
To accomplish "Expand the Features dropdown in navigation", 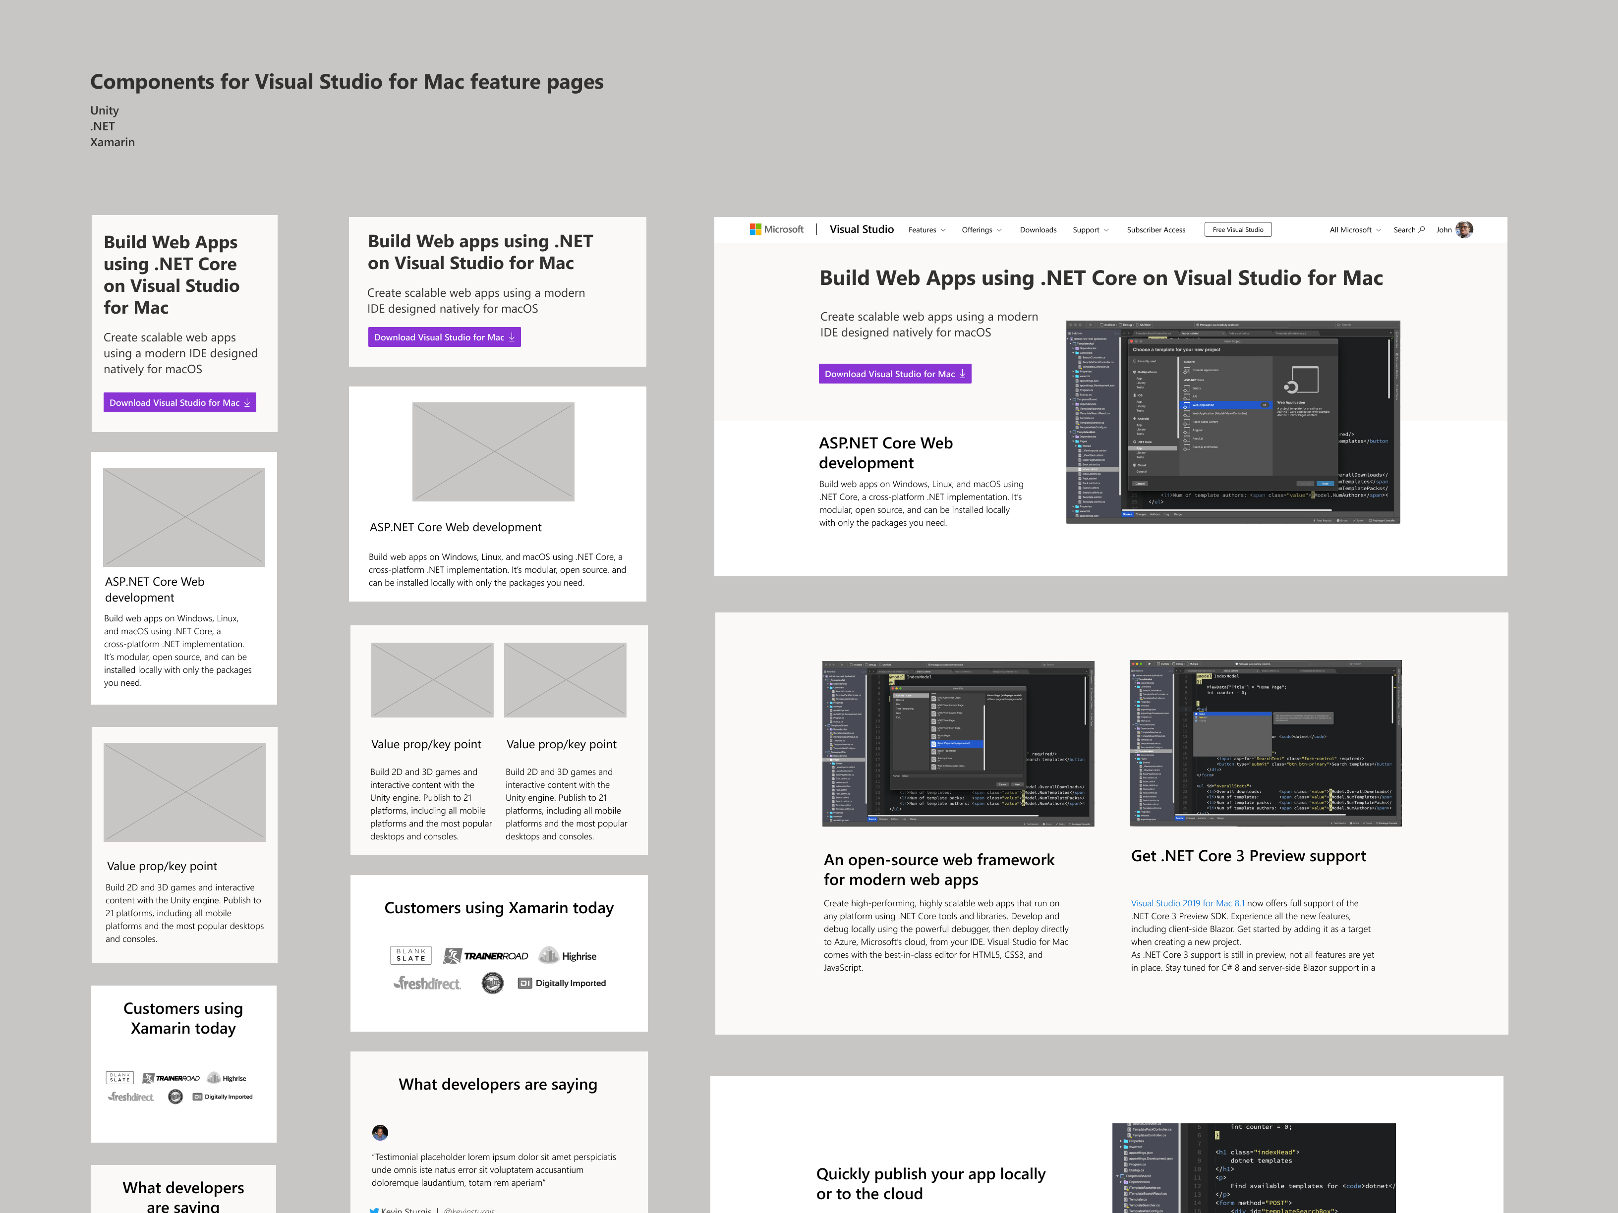I will [927, 229].
